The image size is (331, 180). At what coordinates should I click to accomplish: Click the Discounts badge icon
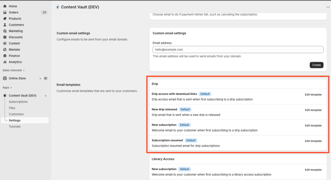pos(5,37)
